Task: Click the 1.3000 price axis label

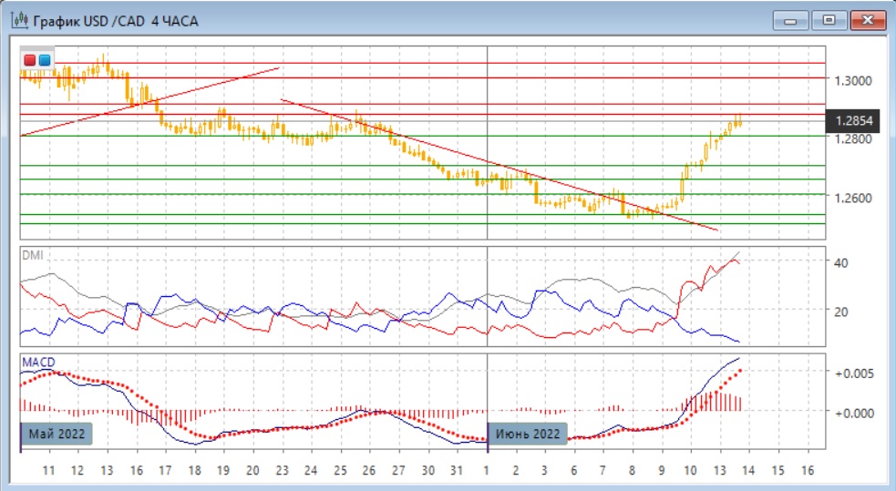Action: pos(851,80)
